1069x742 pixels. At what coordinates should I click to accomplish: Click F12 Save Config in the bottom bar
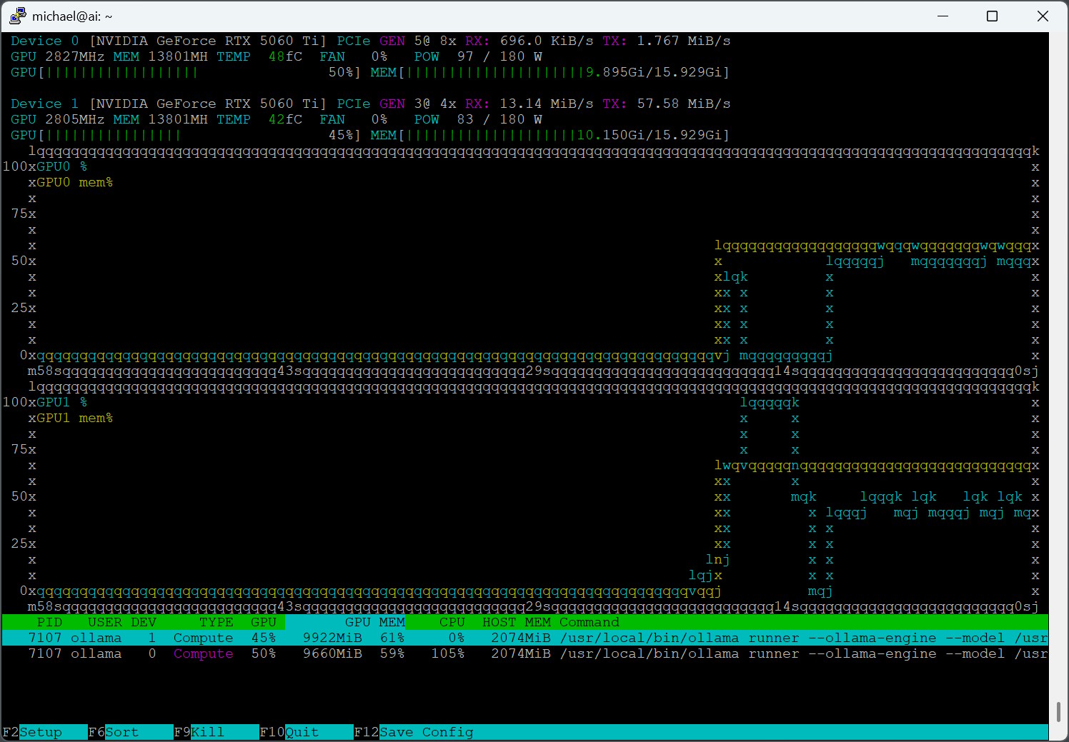(414, 732)
